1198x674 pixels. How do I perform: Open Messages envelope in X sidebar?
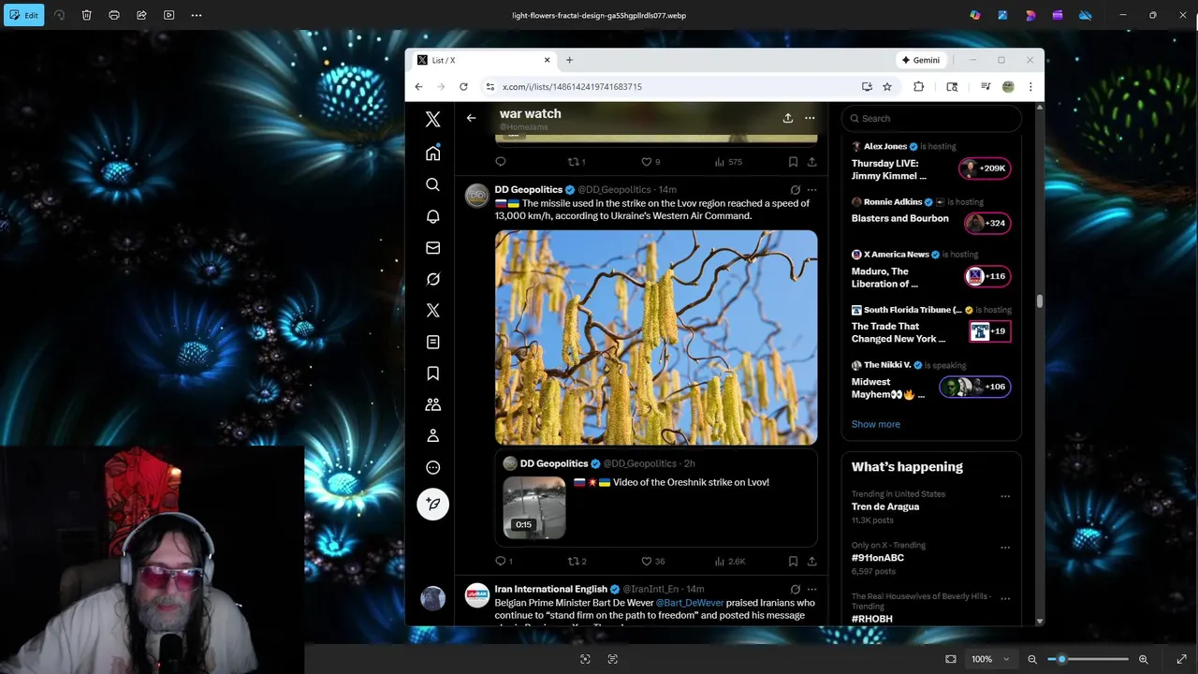coord(432,248)
